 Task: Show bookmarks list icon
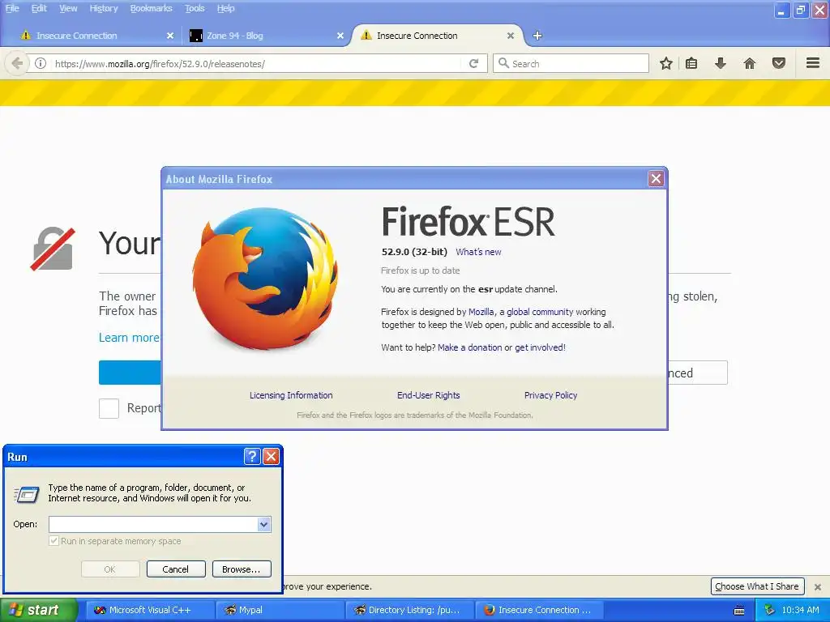[691, 63]
